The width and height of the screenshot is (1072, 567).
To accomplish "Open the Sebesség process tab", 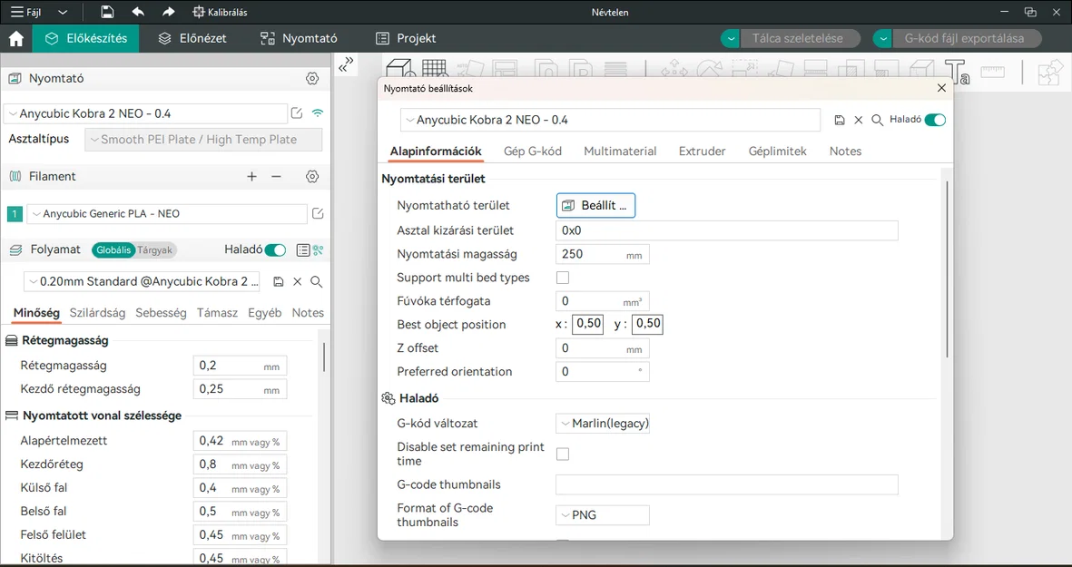I will pyautogui.click(x=161, y=313).
